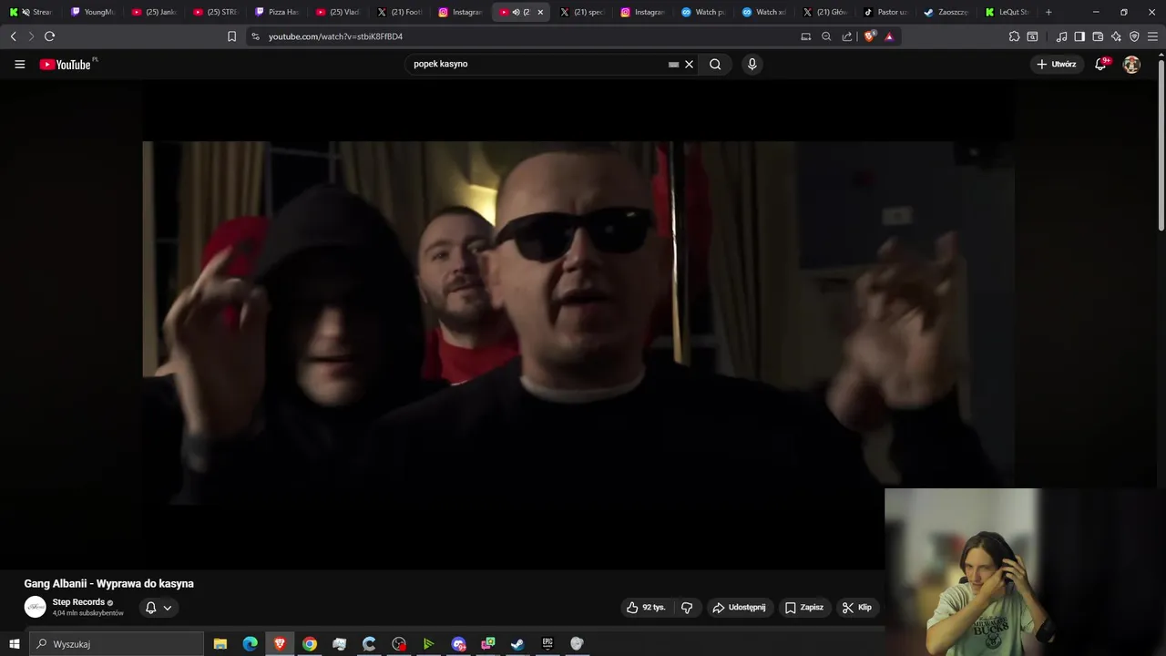Open a new browser tab
This screenshot has width=1166, height=656.
pos(1048,12)
